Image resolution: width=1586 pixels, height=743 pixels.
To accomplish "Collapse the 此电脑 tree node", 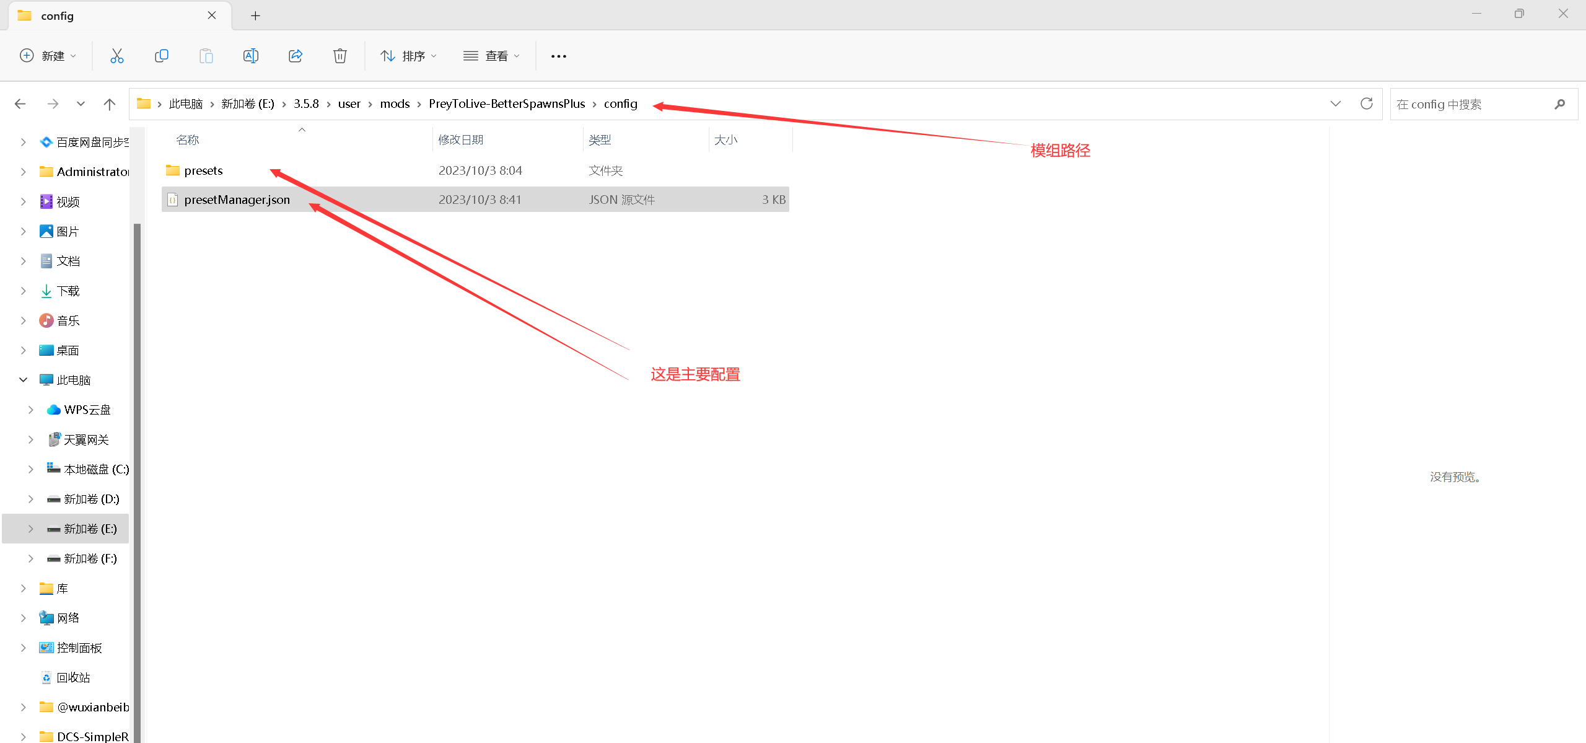I will pyautogui.click(x=23, y=380).
